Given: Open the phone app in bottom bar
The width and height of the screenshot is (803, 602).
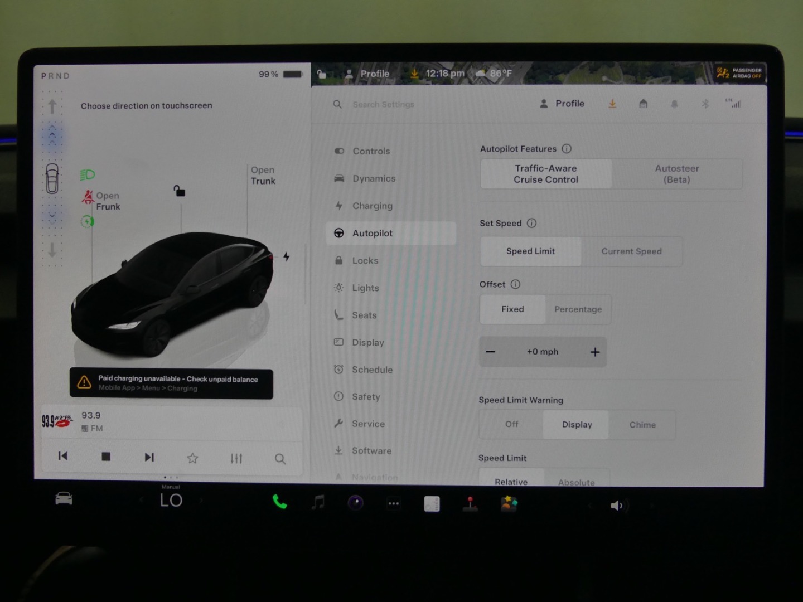Looking at the screenshot, I should click(279, 502).
